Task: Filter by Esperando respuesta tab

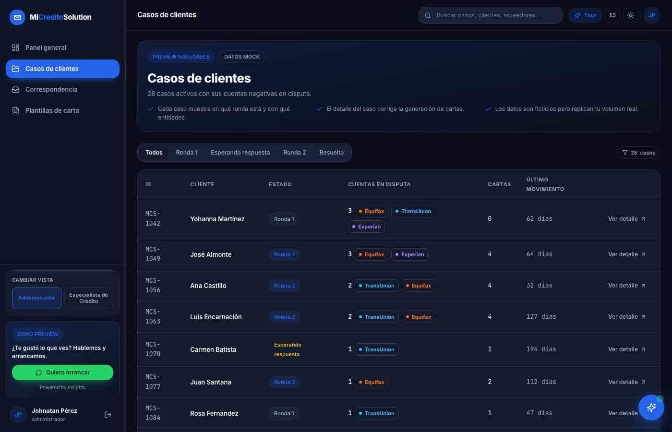Action: tap(240, 153)
